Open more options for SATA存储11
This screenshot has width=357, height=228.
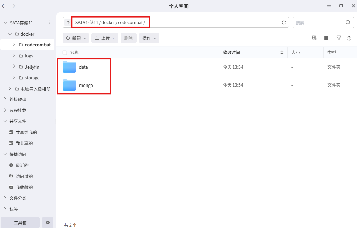50,22
